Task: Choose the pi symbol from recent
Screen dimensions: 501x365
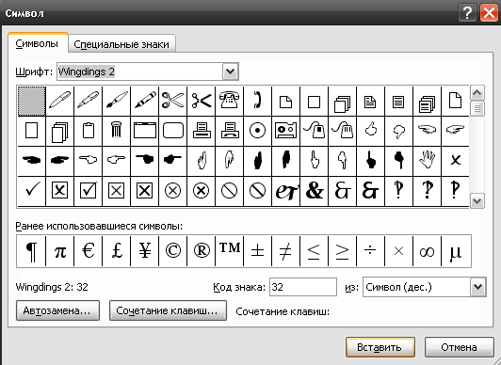Action: (x=60, y=251)
